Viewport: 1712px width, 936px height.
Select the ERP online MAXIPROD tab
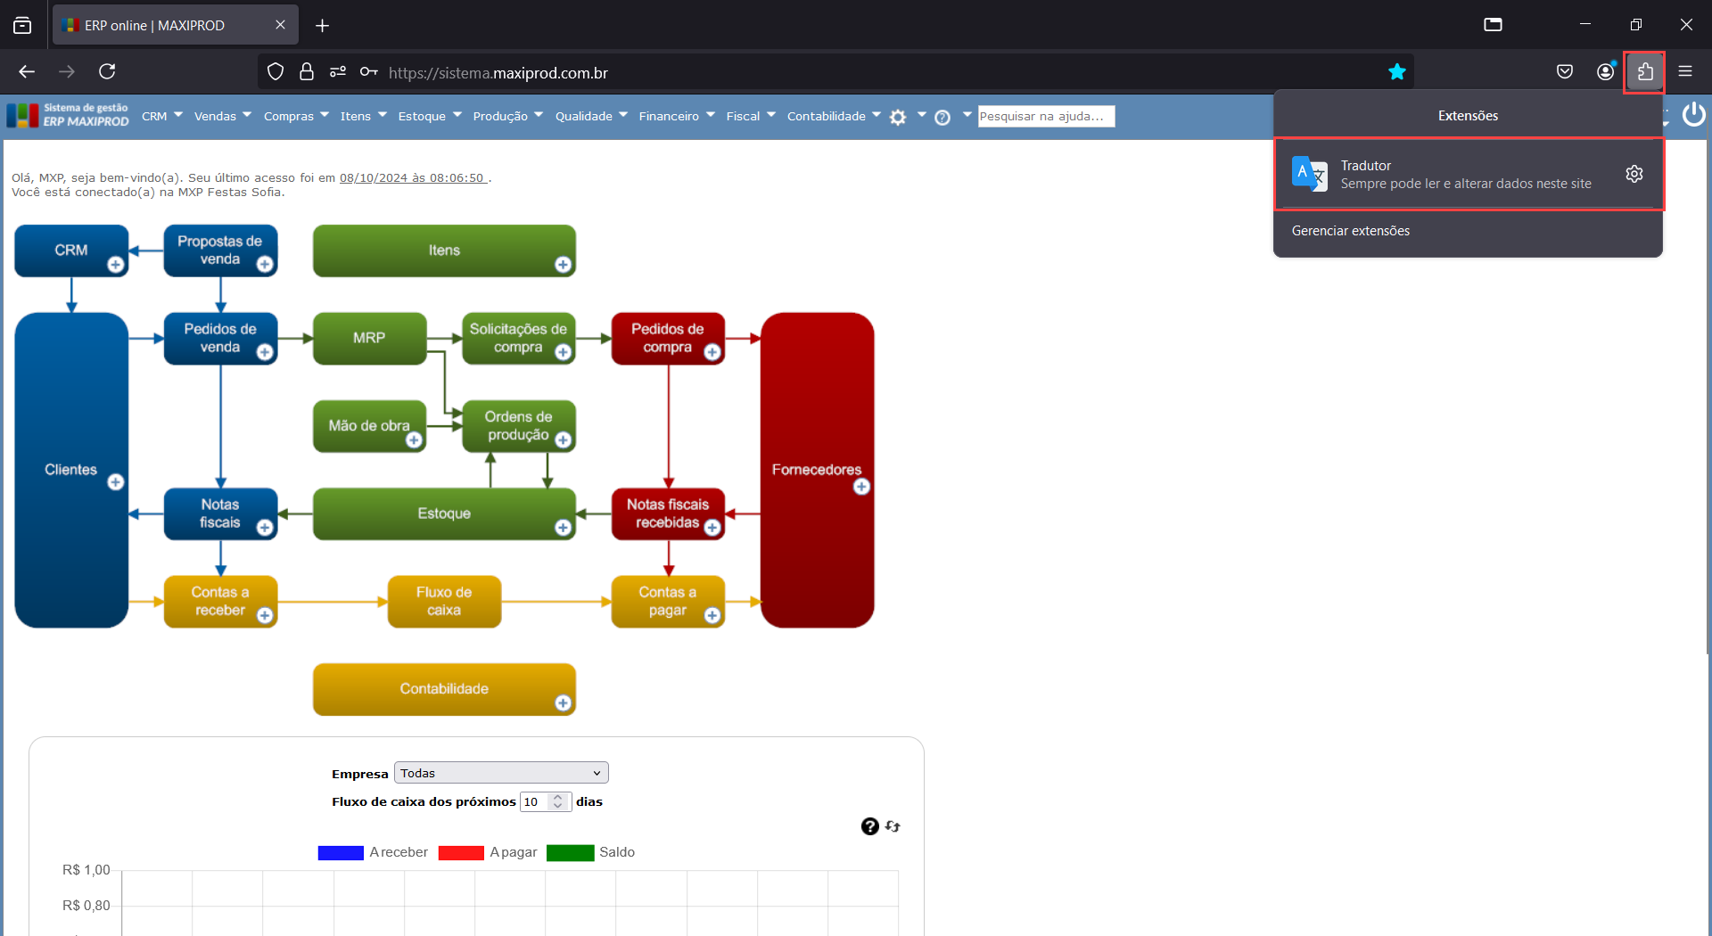[175, 25]
